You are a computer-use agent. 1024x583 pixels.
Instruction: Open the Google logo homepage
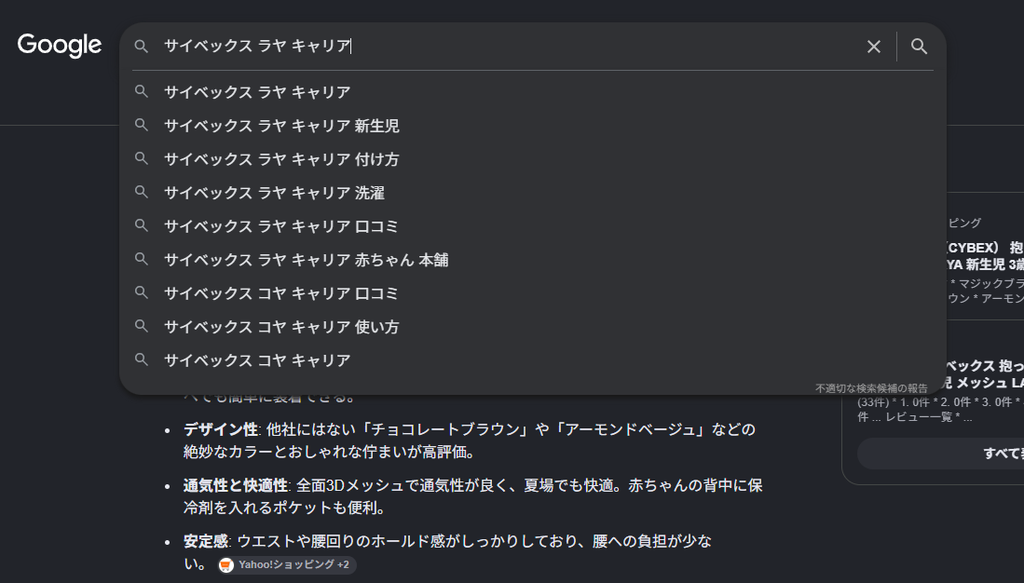60,45
